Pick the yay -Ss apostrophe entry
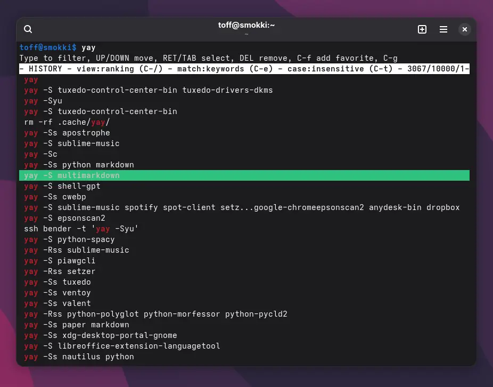 [67, 133]
